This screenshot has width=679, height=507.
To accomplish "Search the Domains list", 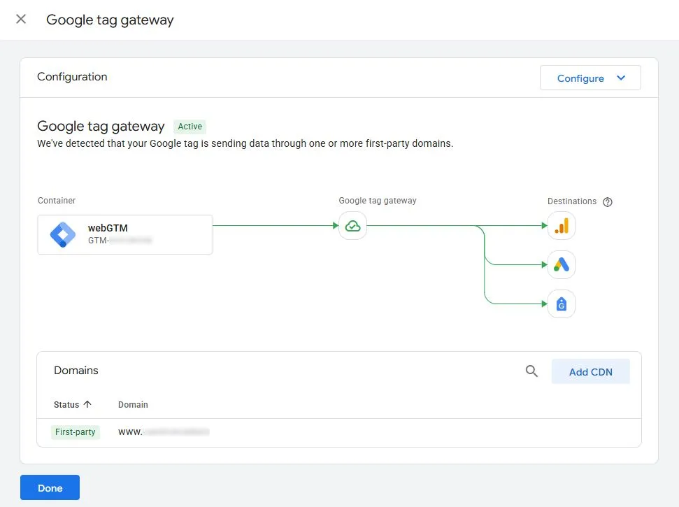I will pyautogui.click(x=531, y=371).
